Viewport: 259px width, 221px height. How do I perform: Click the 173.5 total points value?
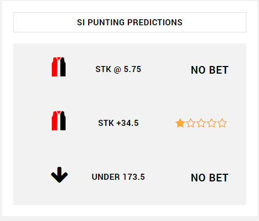point(134,177)
